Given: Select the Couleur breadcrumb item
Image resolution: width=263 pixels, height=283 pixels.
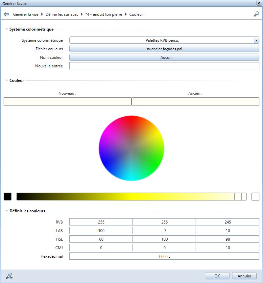Looking at the screenshot, I should pyautogui.click(x=136, y=14).
